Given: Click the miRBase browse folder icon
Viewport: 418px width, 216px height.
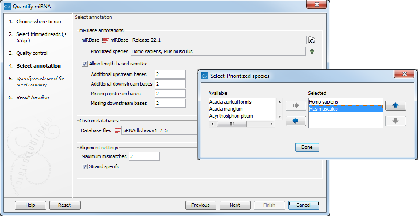Looking at the screenshot, I should tap(312, 40).
